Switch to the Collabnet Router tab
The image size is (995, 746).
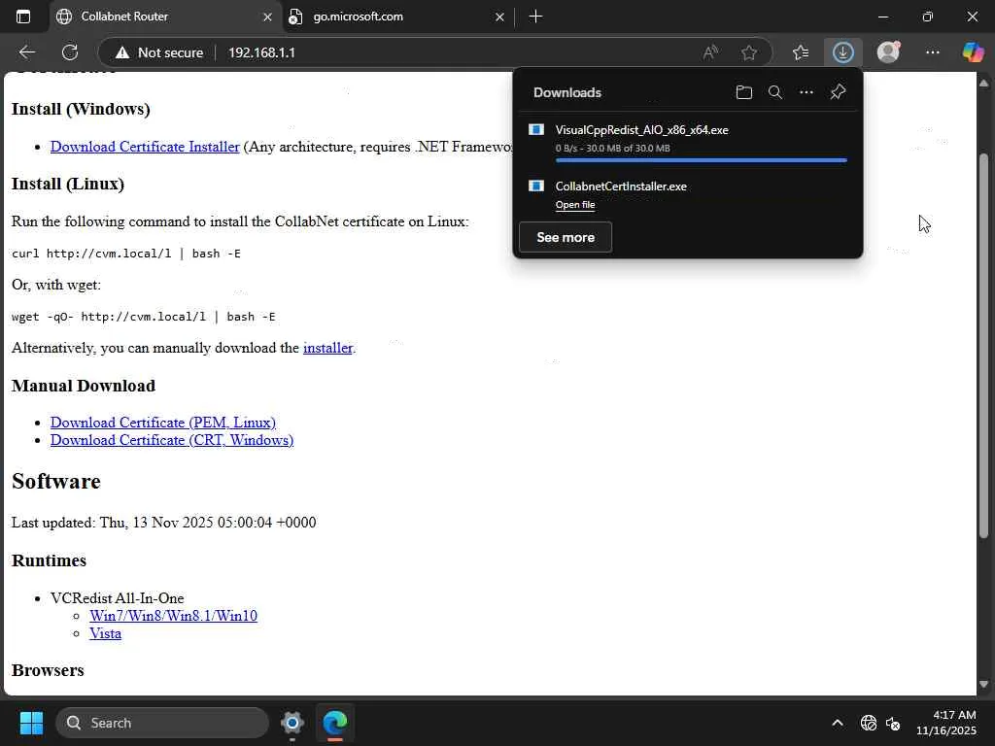[165, 17]
